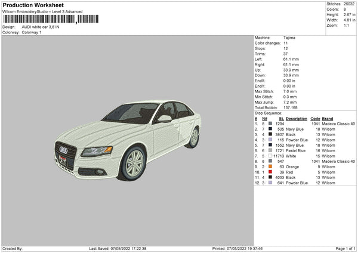
Task: Pick the Pastel Blue swatch in stop 6
Action: tap(270, 150)
